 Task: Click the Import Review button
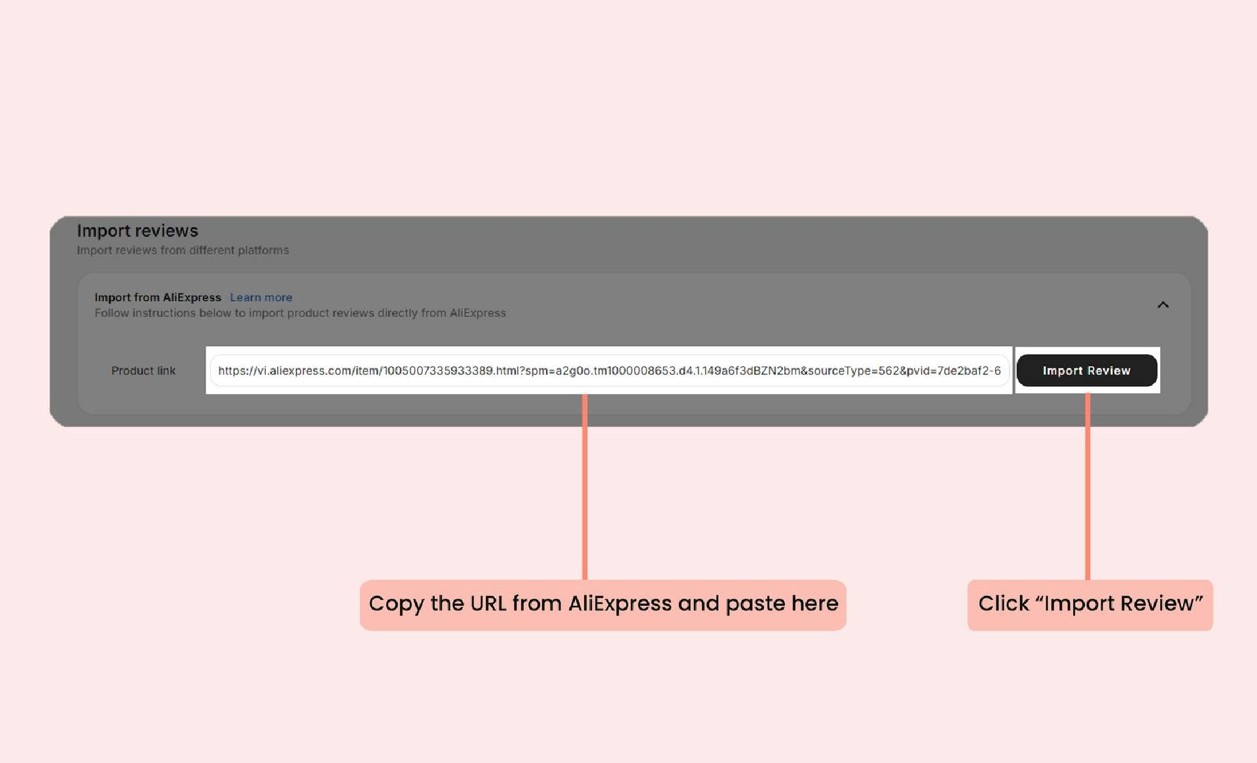(x=1086, y=370)
